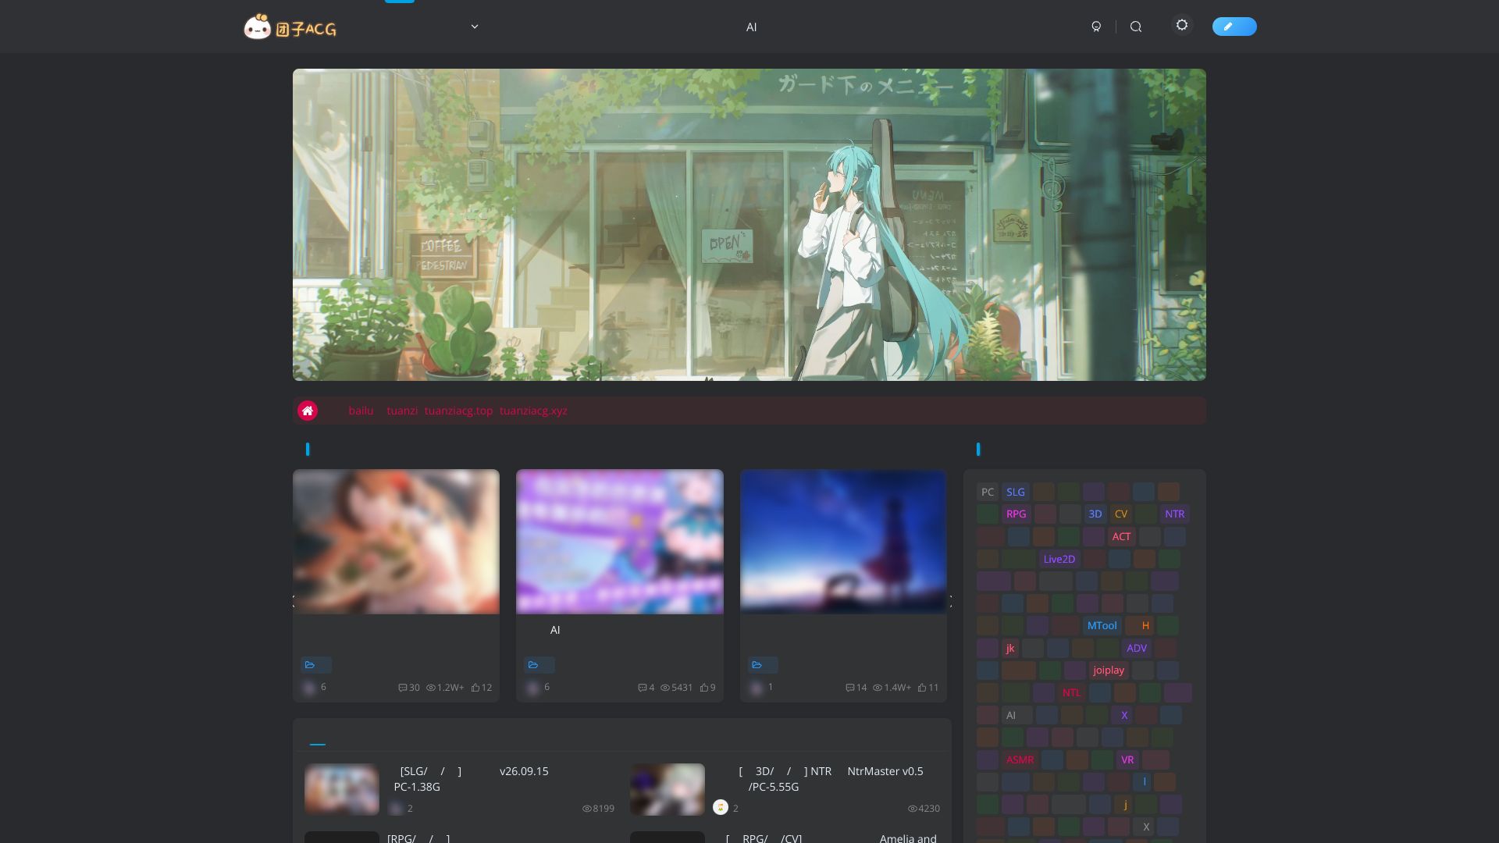1499x843 pixels.
Task: Select the ACT tag in tag cloud
Action: [x=1122, y=536]
